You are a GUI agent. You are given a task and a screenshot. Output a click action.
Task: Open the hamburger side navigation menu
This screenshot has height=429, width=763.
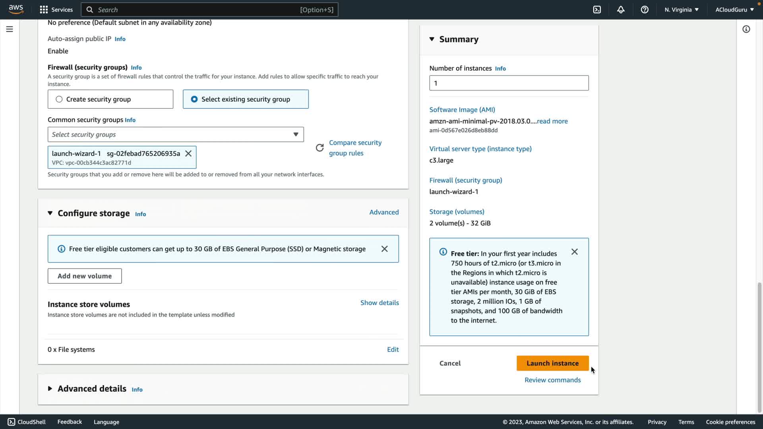click(x=10, y=29)
